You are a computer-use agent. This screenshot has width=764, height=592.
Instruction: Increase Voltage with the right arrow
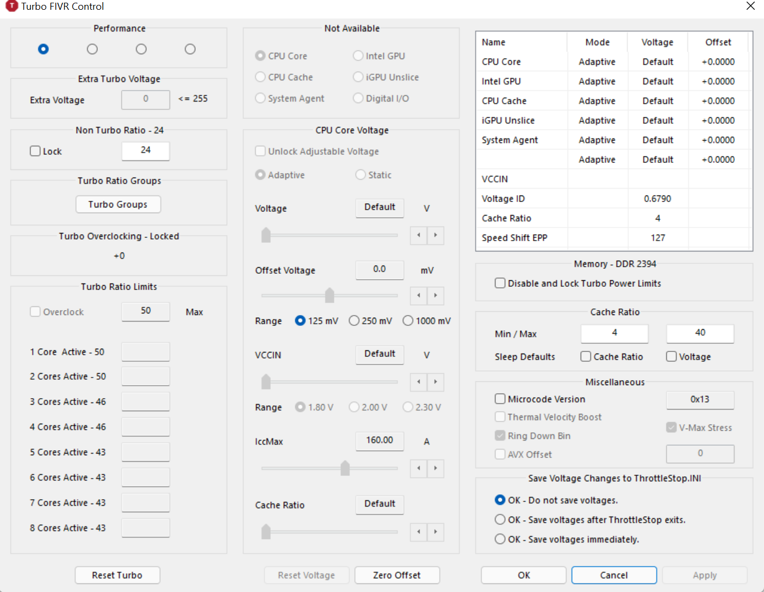tap(436, 235)
